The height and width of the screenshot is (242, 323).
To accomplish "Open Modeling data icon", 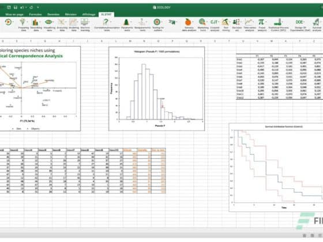I will [73, 22].
